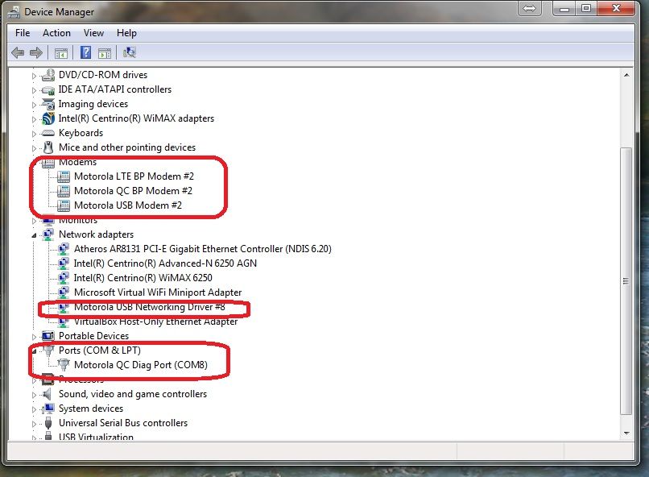This screenshot has width=649, height=477.
Task: Select Intel(R) Centrino(R) WiMAX 6250 adapter
Action: pyautogui.click(x=143, y=278)
